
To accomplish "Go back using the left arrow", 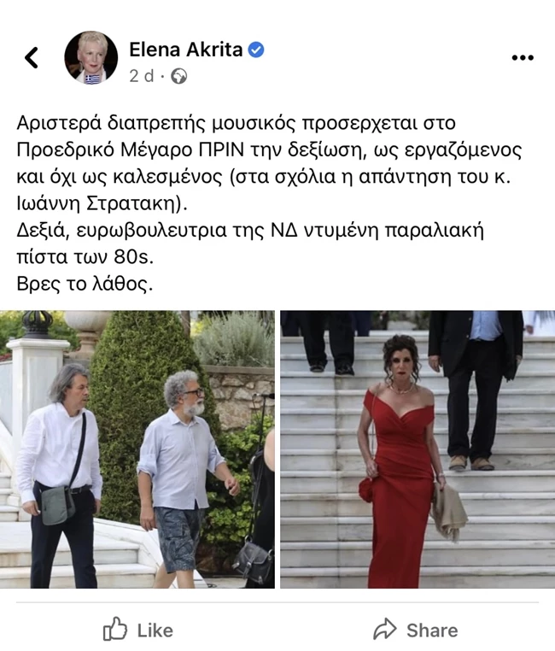I will [x=32, y=57].
